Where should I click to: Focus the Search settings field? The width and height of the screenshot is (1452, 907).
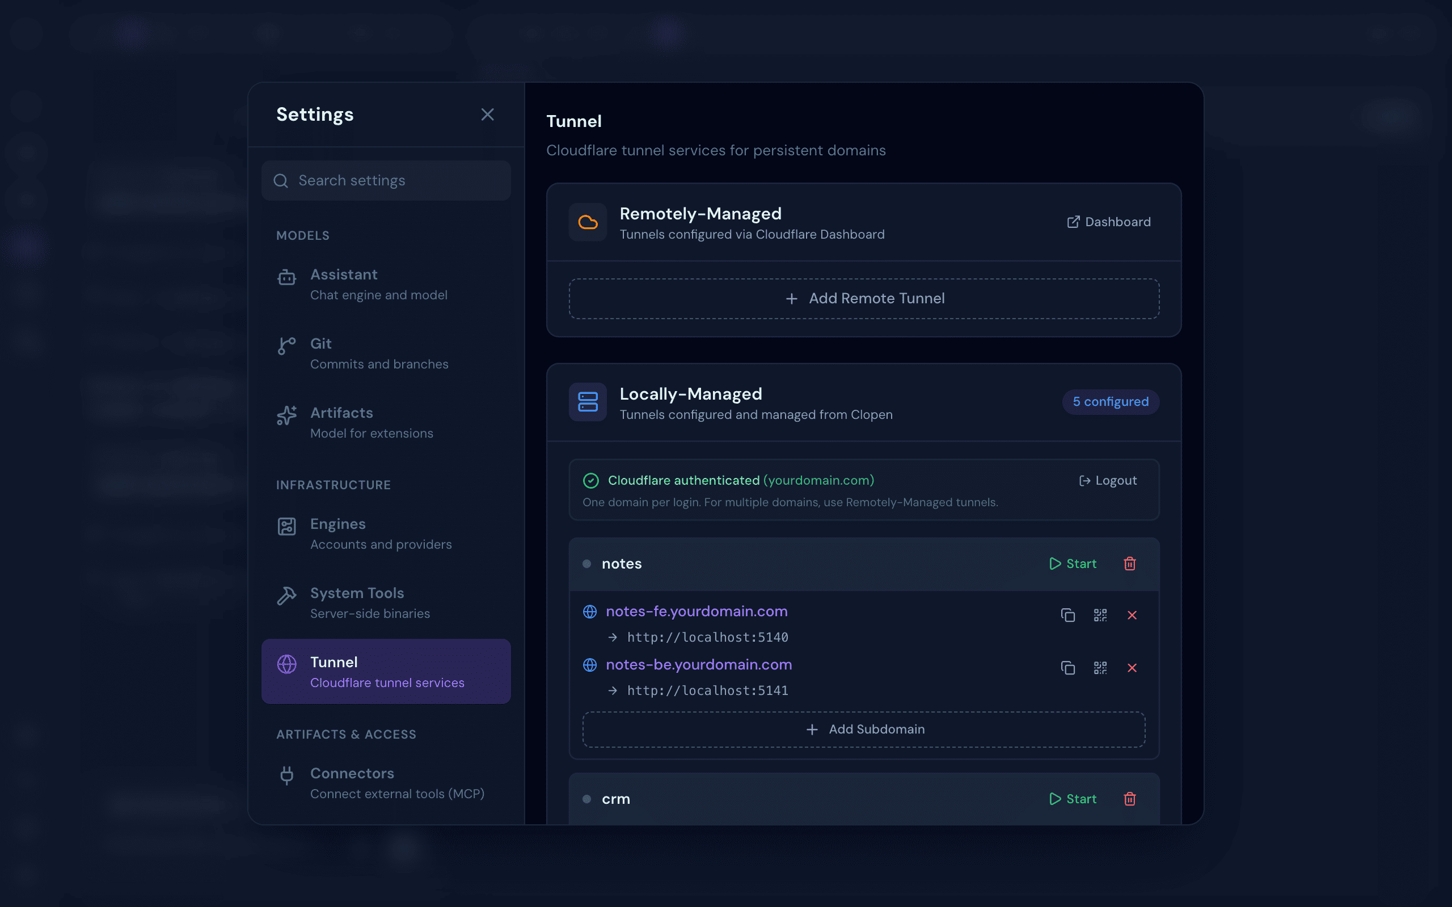click(386, 181)
